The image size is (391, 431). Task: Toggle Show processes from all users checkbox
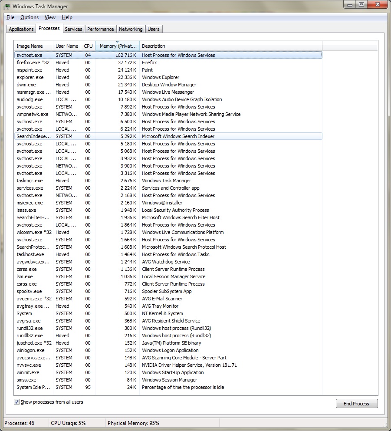click(16, 402)
